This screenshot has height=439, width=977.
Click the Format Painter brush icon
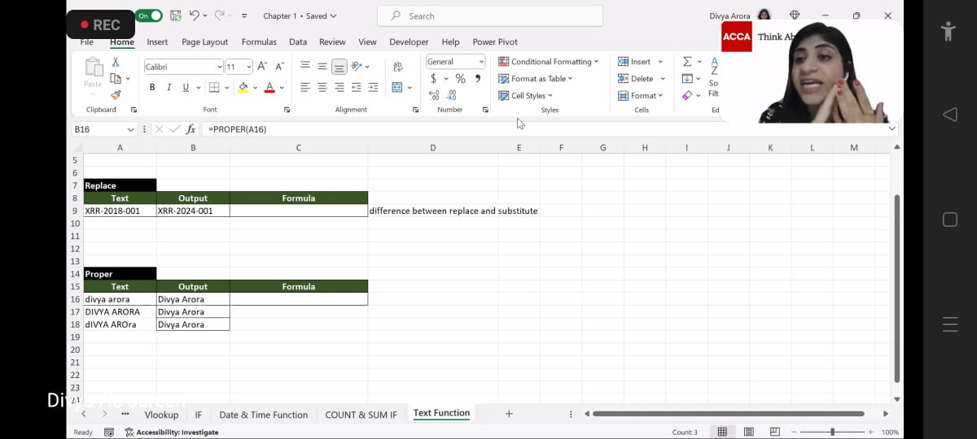[x=116, y=95]
